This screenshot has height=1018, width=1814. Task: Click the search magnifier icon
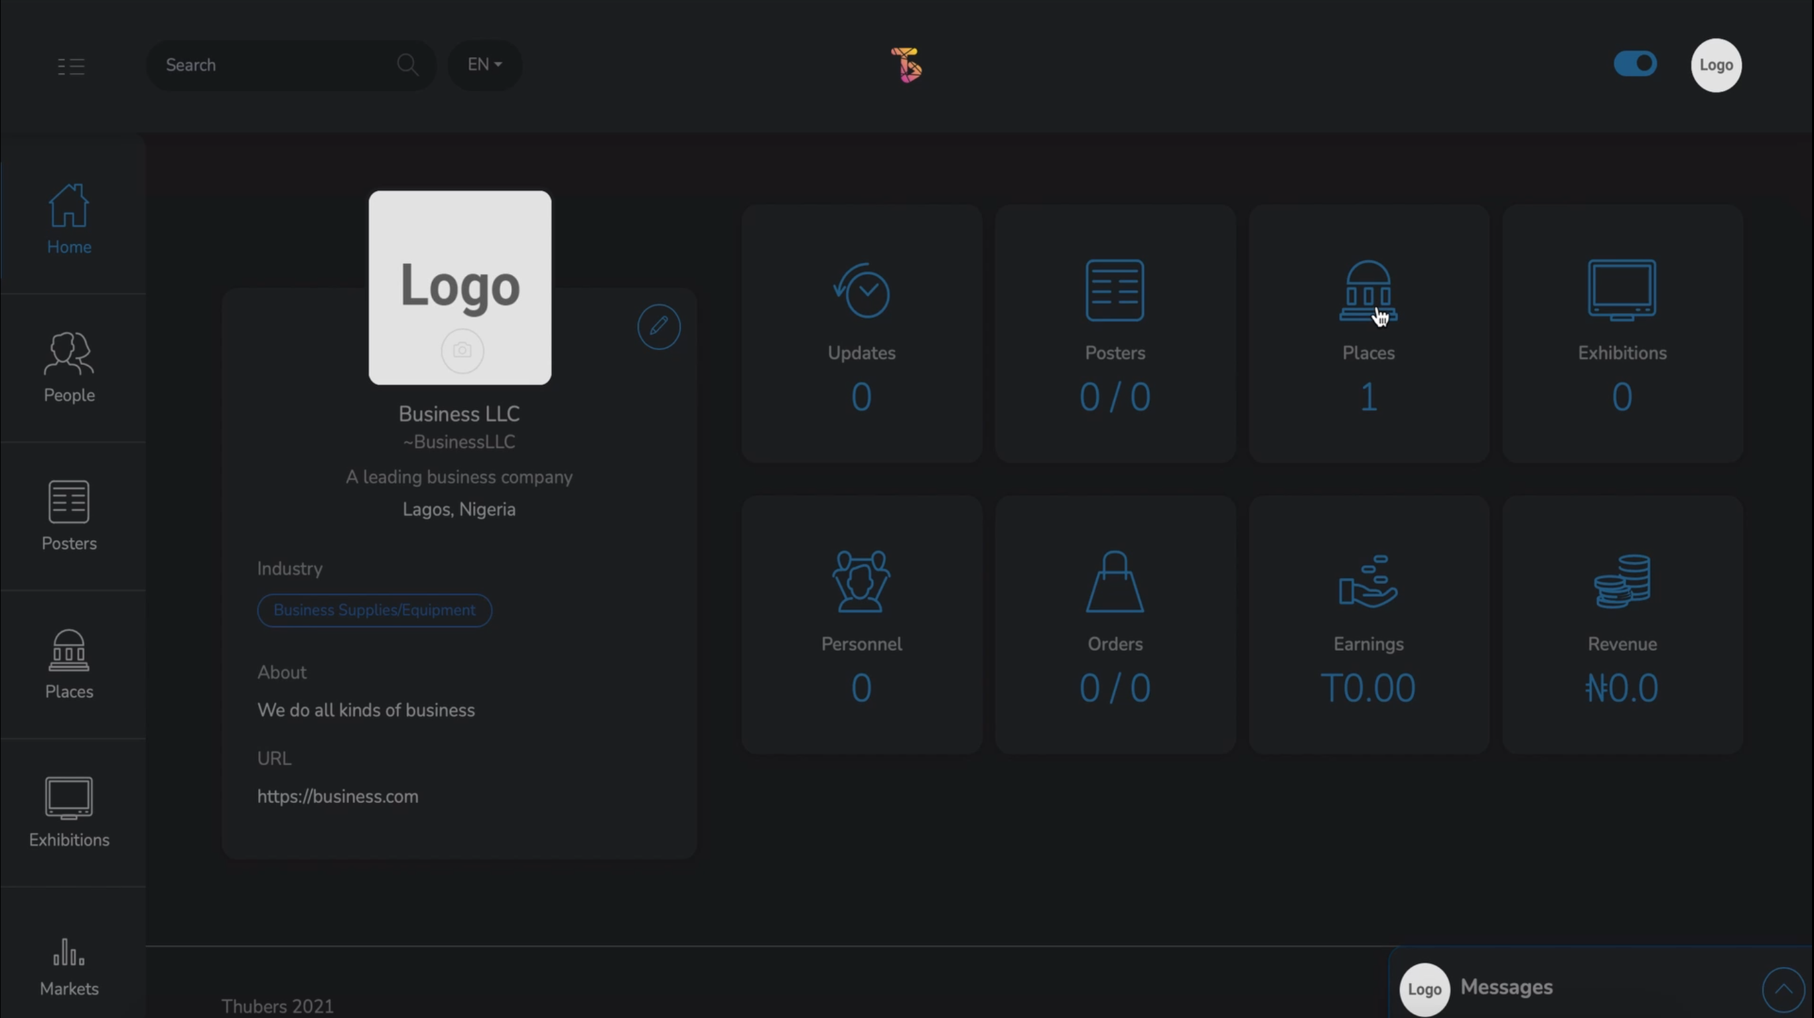pos(407,65)
